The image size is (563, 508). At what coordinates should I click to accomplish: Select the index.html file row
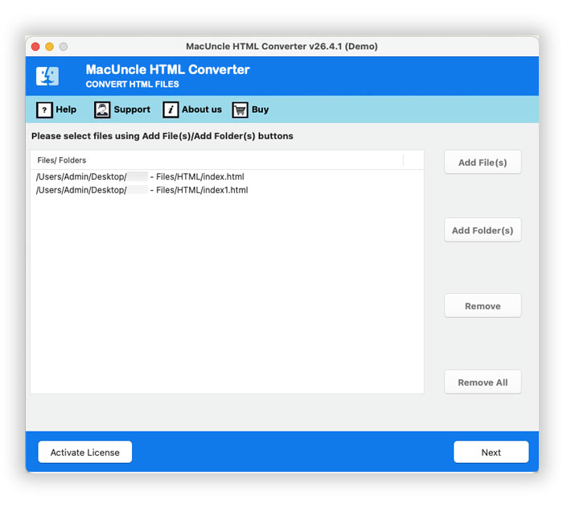[x=228, y=176]
